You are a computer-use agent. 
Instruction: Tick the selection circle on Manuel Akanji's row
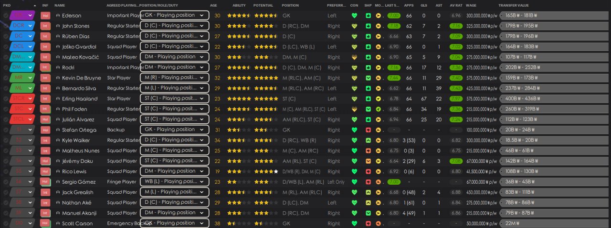5,213
